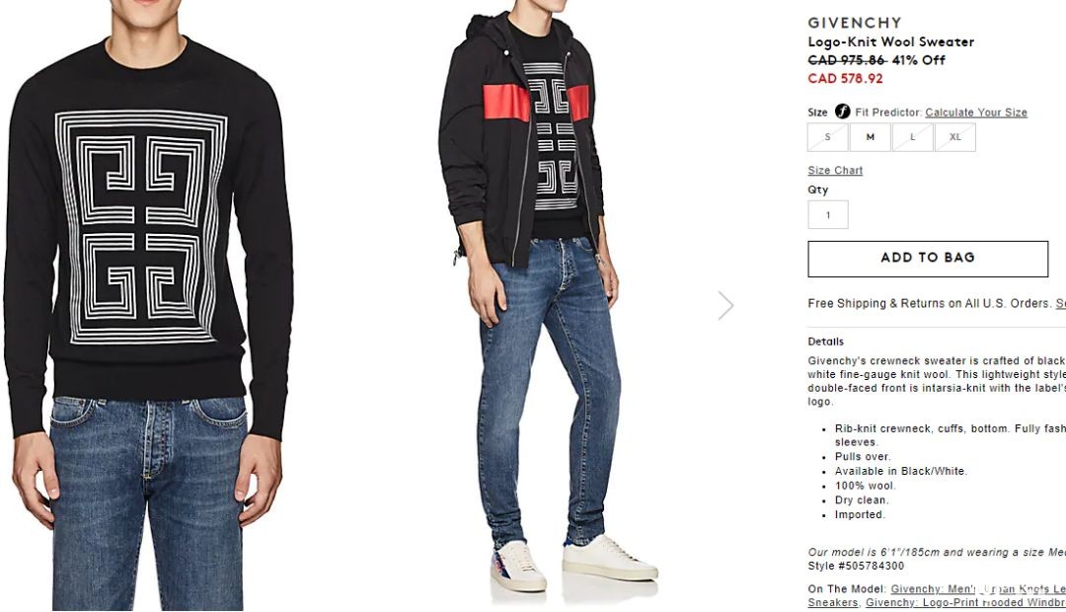The width and height of the screenshot is (1066, 612).
Task: Add the sweater to bag
Action: (928, 259)
